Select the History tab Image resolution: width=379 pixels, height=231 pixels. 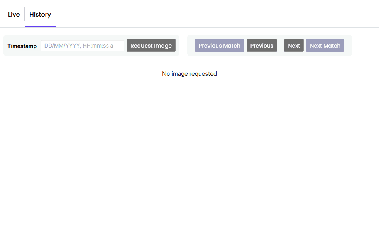tap(40, 15)
